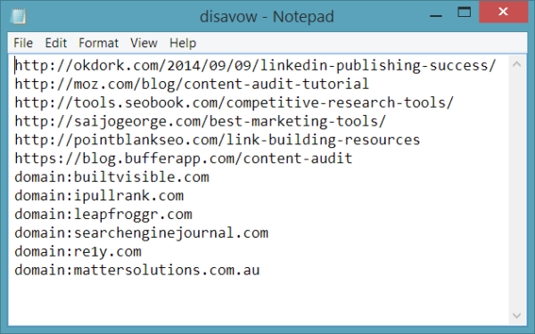Viewport: 535px width, 334px height.
Task: Click the tools.seobook.com line of text
Action: click(234, 102)
